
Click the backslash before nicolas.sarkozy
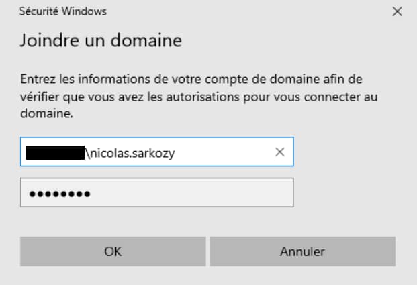point(88,153)
